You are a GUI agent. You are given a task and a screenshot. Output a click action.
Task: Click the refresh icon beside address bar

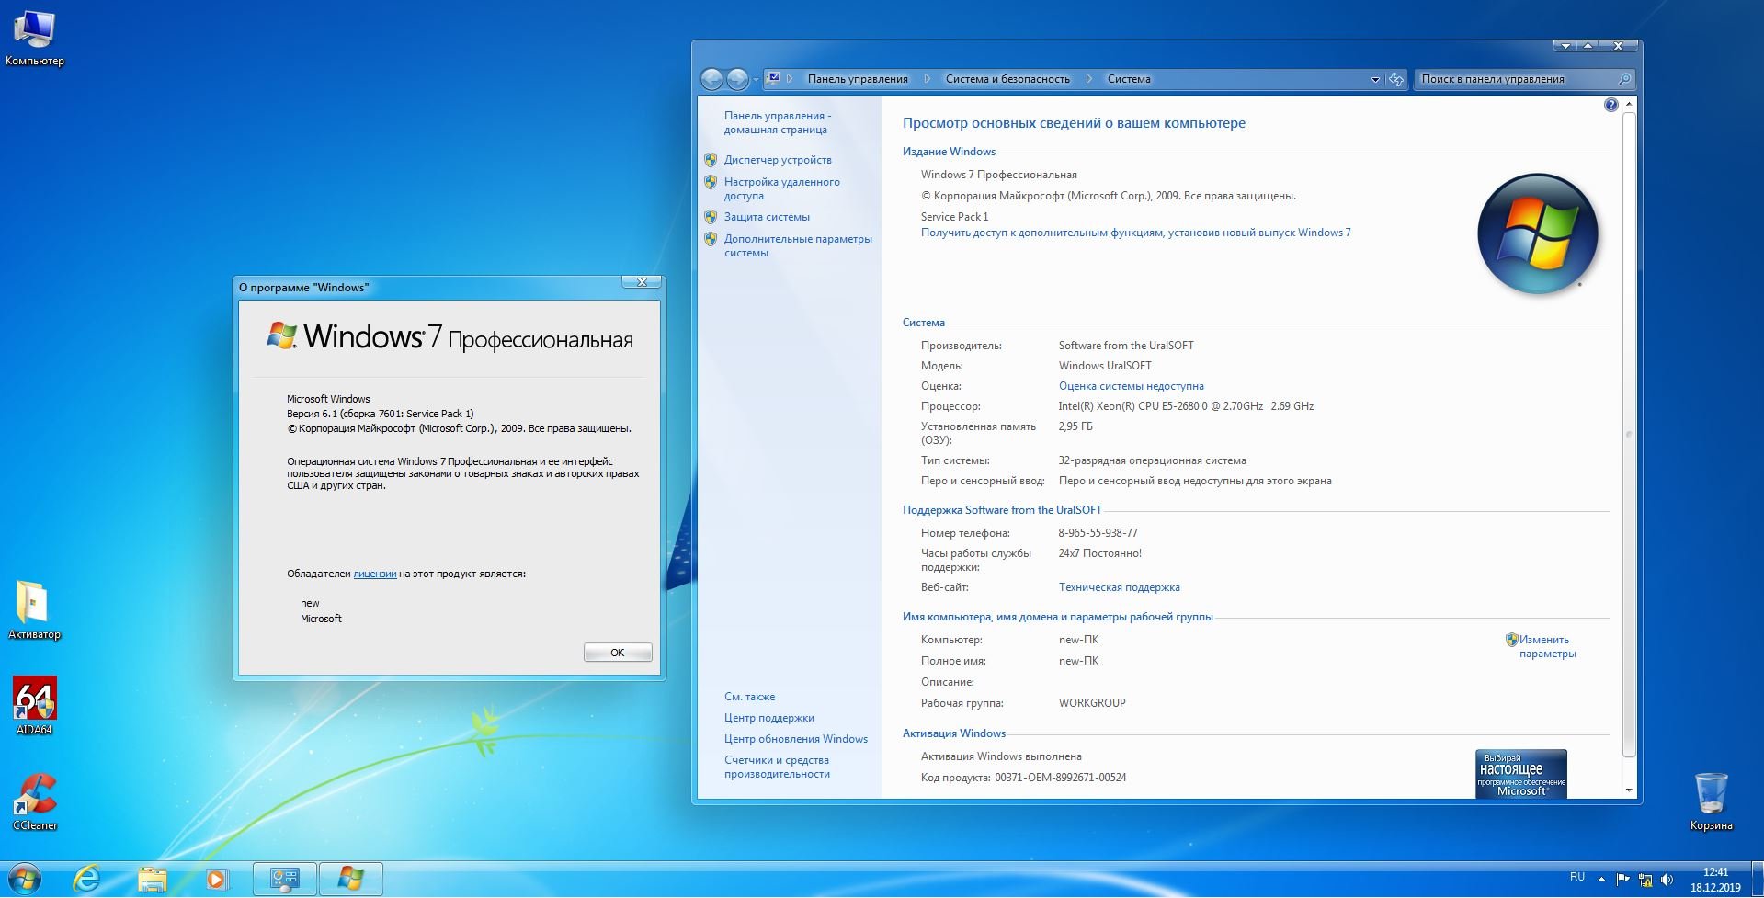pos(1396,79)
